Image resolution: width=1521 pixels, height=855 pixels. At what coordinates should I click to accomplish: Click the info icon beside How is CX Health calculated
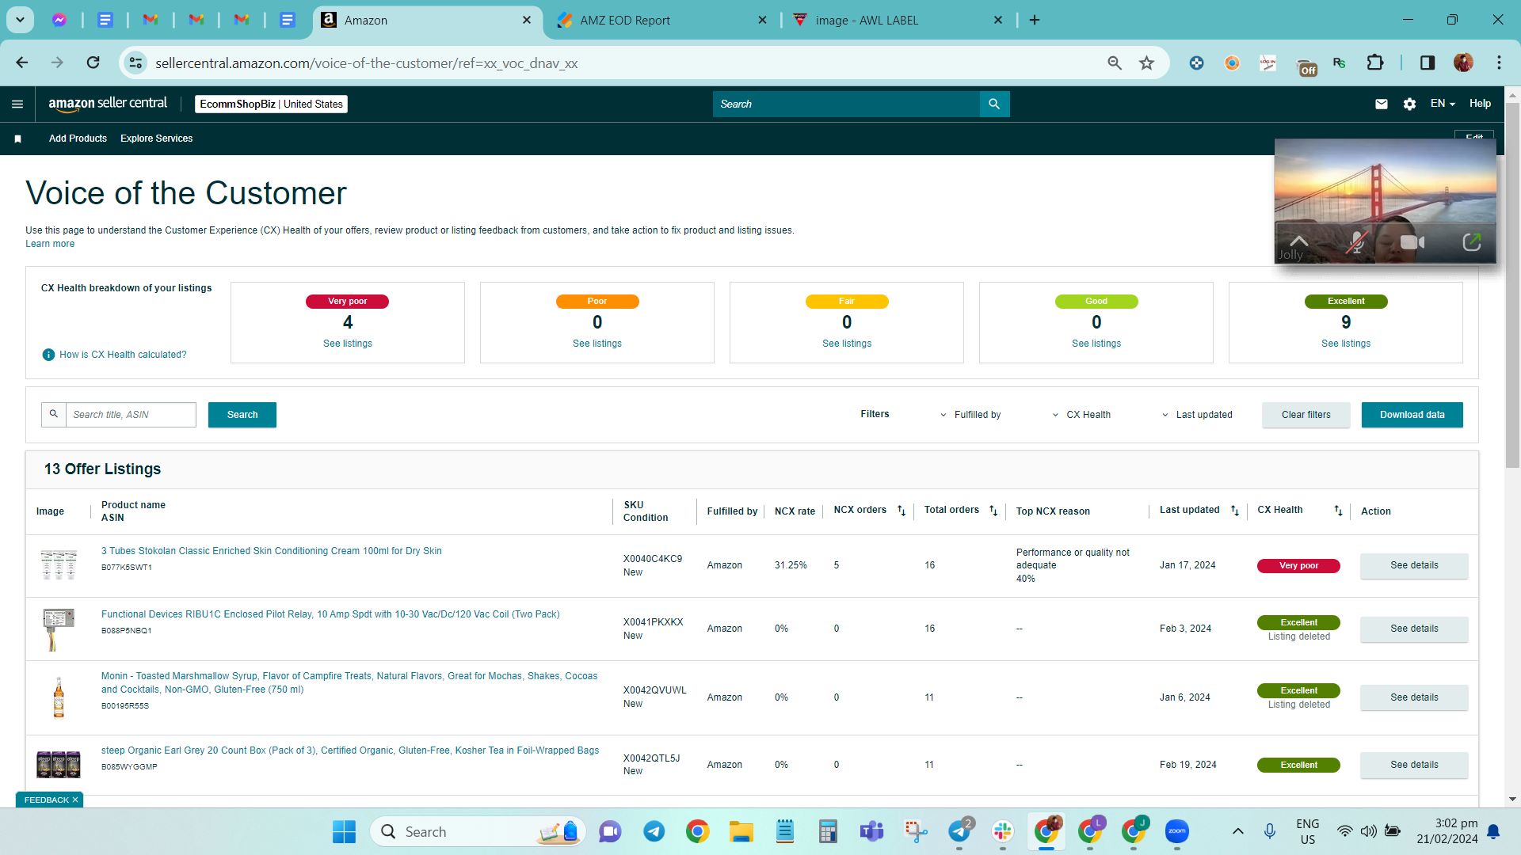tap(48, 355)
